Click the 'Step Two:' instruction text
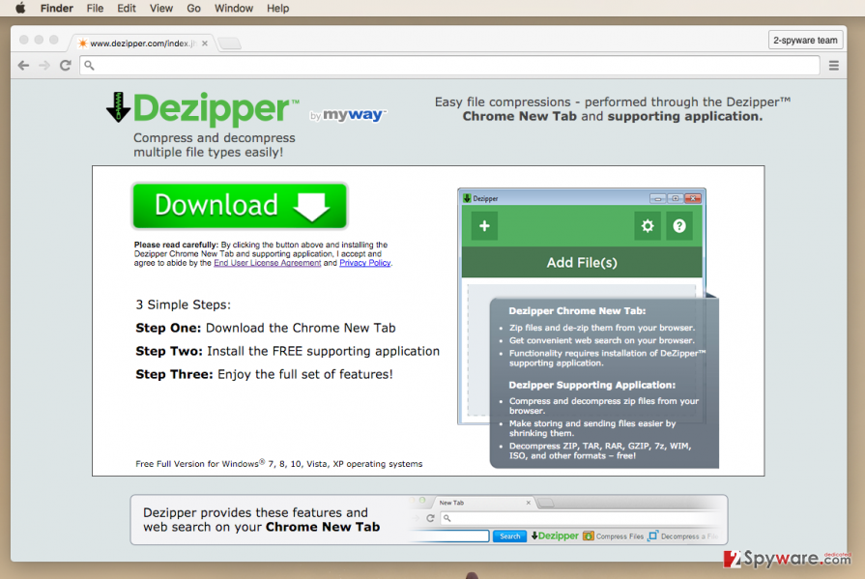865x579 pixels. tap(169, 352)
